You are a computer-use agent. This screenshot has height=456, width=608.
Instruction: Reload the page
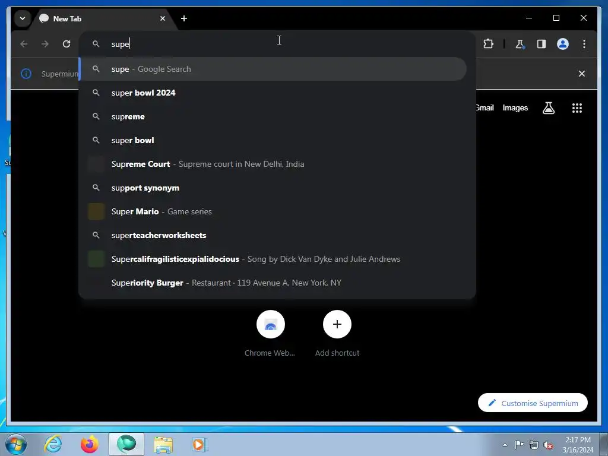point(66,44)
